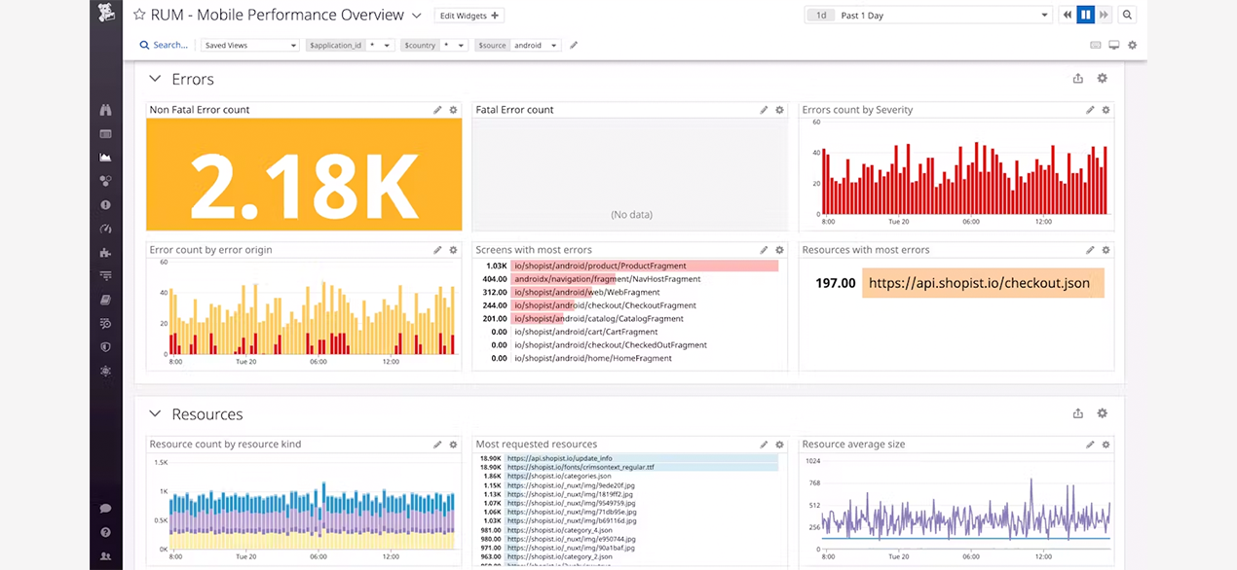Open the binoculars Watchdog sidebar icon

tap(105, 110)
